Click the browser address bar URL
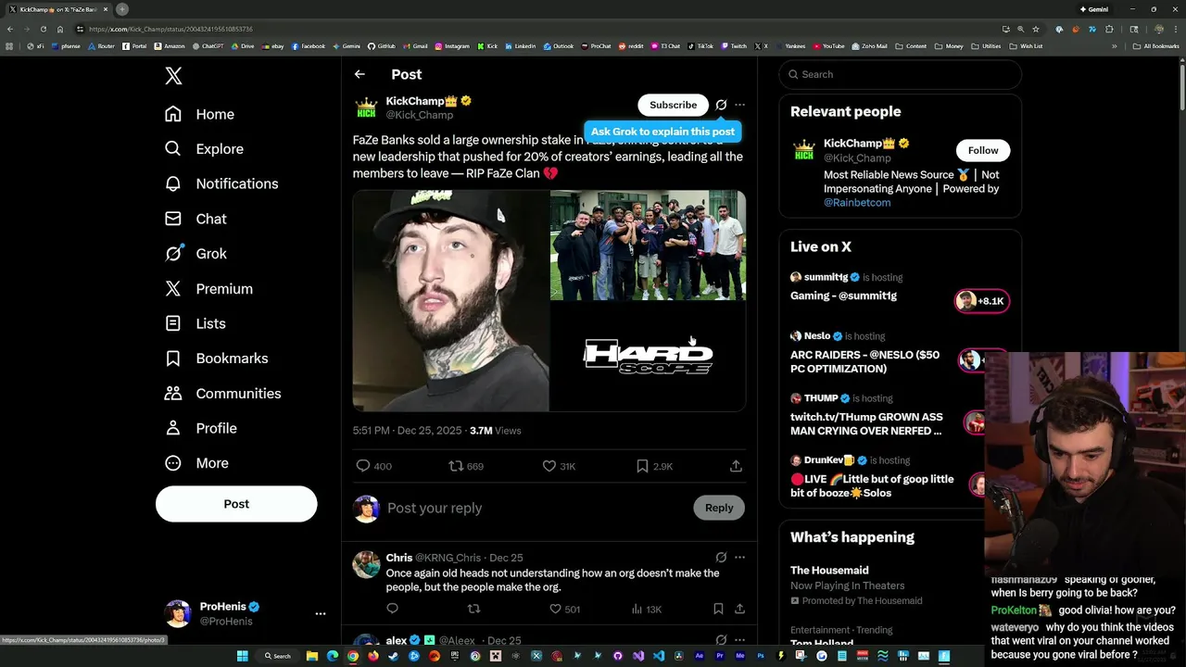Image resolution: width=1186 pixels, height=667 pixels. click(x=170, y=29)
